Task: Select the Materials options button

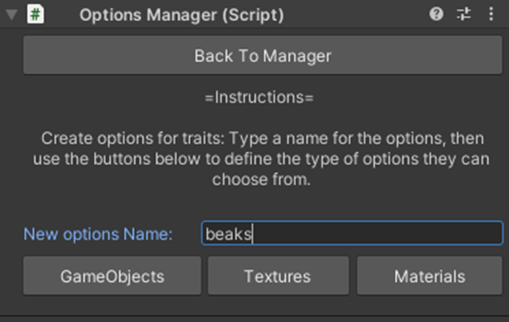Action: pyautogui.click(x=429, y=275)
